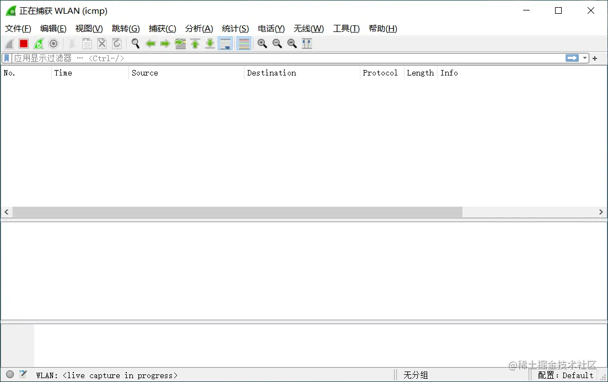Sort by the Destination column header

pyautogui.click(x=303, y=73)
